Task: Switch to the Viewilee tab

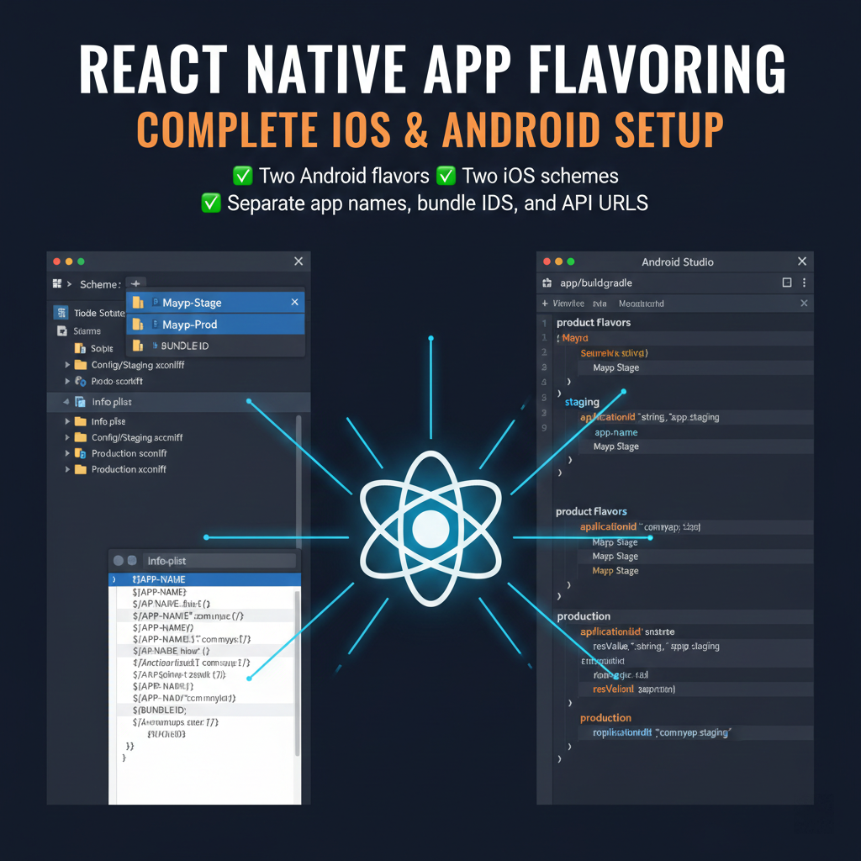Action: 568,303
